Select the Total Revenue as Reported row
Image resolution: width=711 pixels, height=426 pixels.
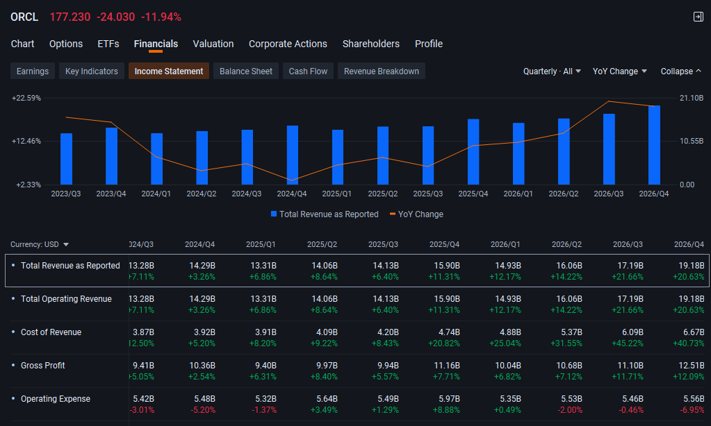tap(357, 271)
